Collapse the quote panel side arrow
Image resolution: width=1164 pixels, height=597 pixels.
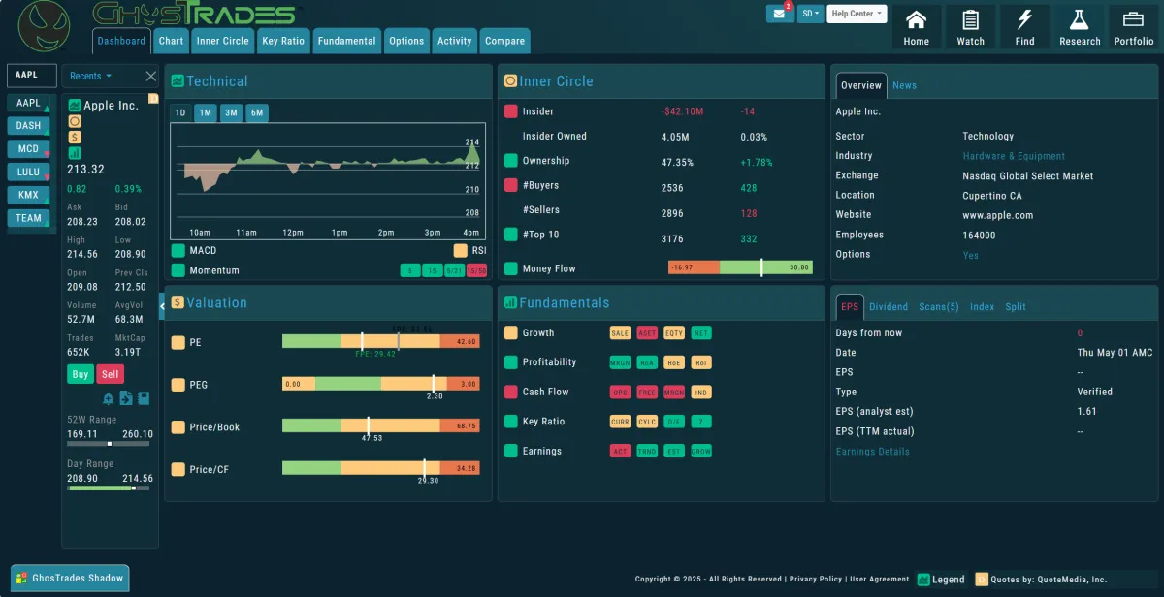coord(162,305)
